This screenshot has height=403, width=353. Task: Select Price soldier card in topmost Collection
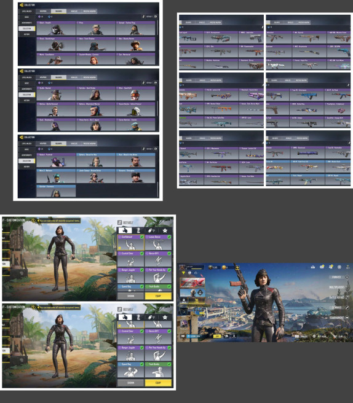[96, 28]
